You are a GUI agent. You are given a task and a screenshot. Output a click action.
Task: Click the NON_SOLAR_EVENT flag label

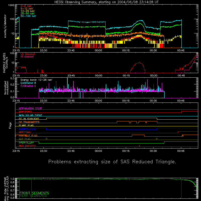pyautogui.click(x=30, y=115)
